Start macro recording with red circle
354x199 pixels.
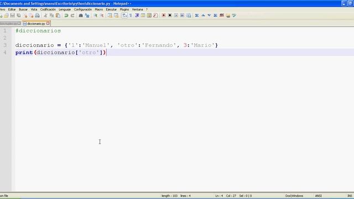pyautogui.click(x=164, y=15)
